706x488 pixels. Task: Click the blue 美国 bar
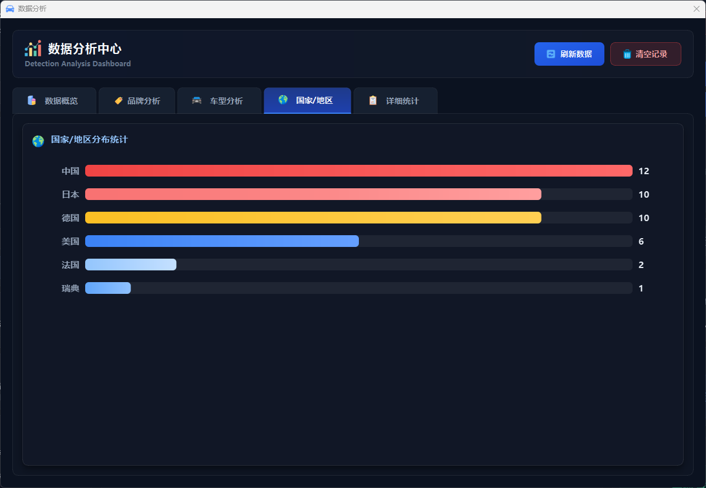[222, 241]
